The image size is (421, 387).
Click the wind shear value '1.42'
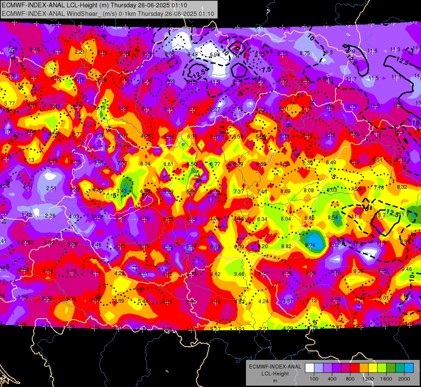[x=27, y=215]
